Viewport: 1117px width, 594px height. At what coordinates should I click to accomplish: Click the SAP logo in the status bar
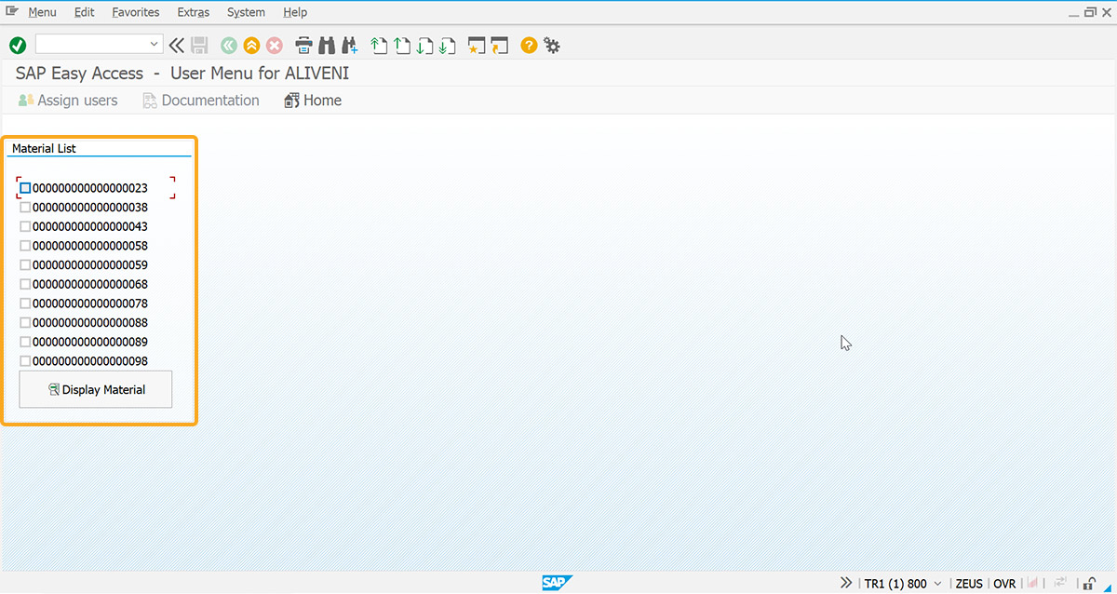pos(558,583)
